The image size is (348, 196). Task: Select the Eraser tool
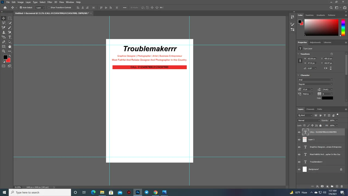tap(10, 32)
